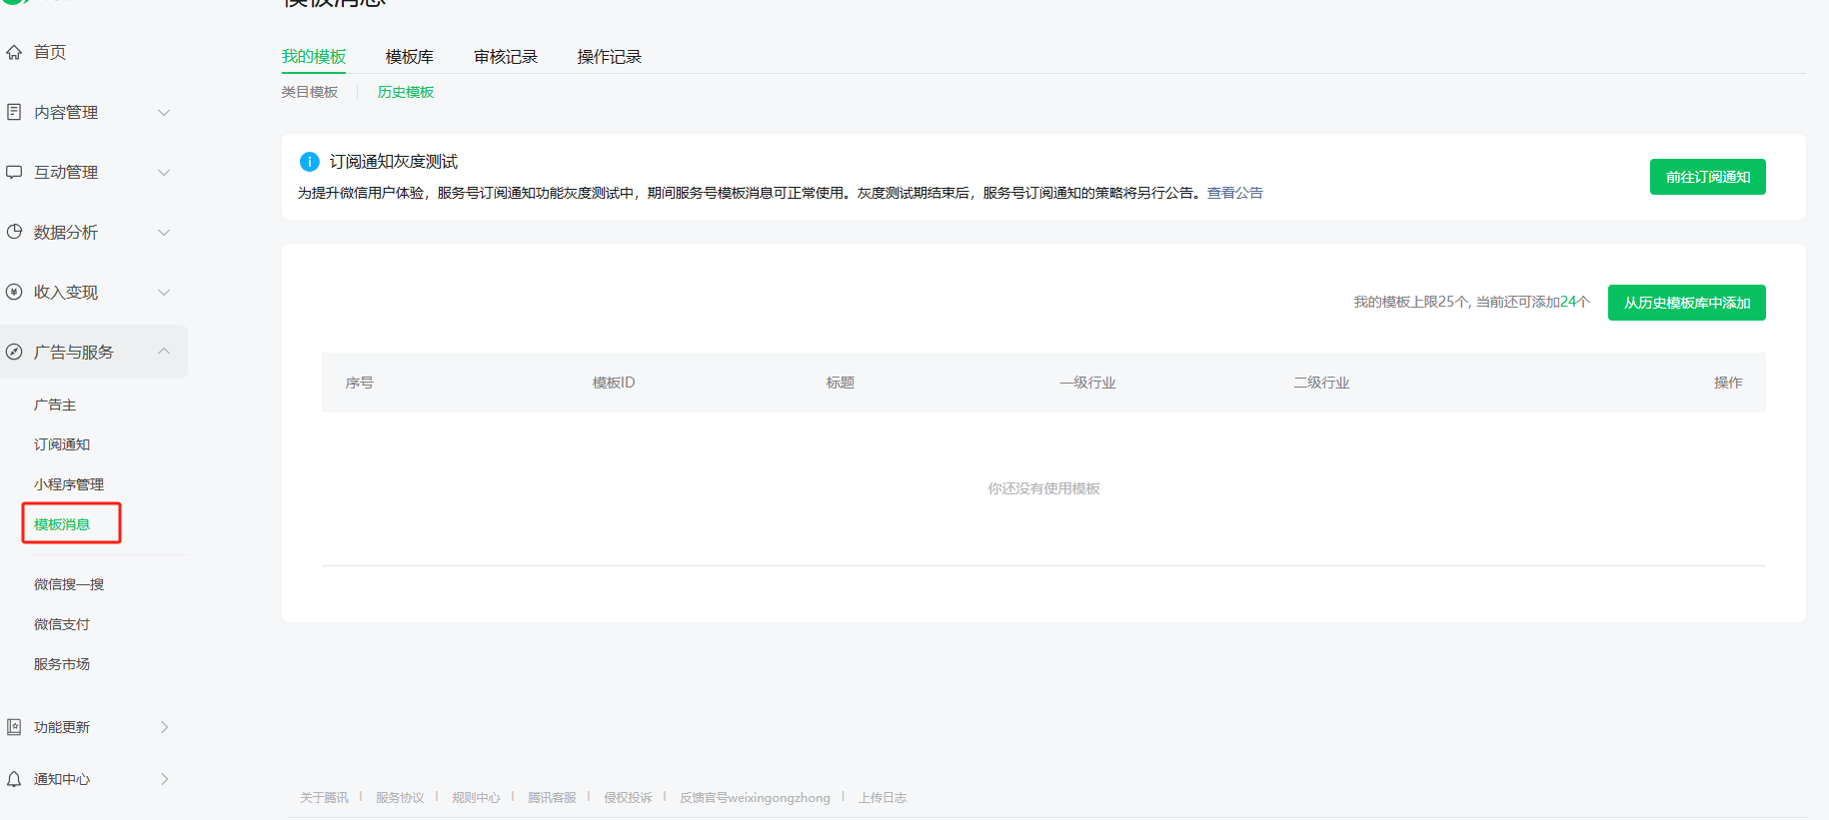Image resolution: width=1829 pixels, height=820 pixels.
Task: Expand the 数据分析 chevron arrow
Action: point(164,232)
